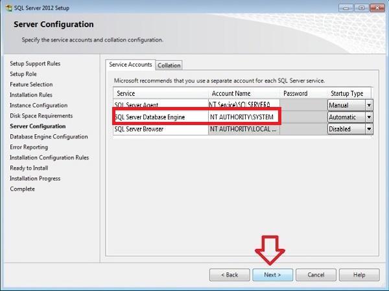
Task: Click the SQL Server Setup title bar icon
Action: (7, 6)
